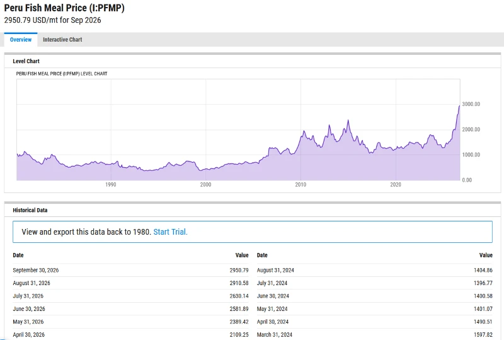504x340 pixels.
Task: Select the May 31, 2026 date cell
Action: point(28,322)
